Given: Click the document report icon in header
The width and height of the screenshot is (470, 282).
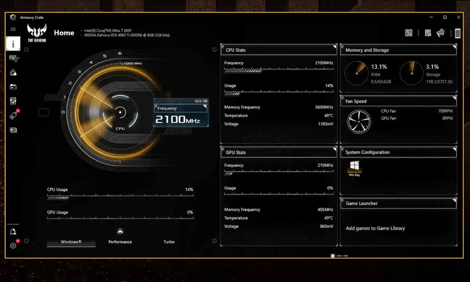Looking at the screenshot, I should pos(428,33).
